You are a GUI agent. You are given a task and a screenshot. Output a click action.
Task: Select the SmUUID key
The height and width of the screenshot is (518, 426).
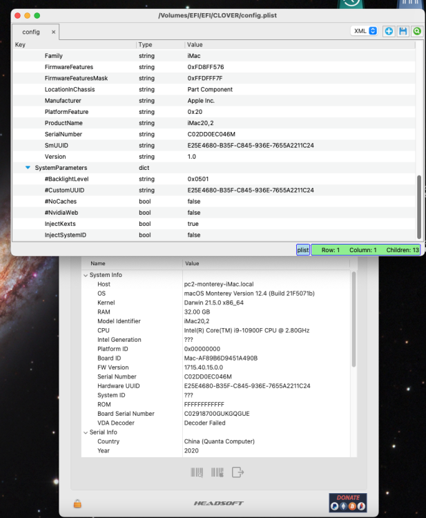[x=57, y=145]
